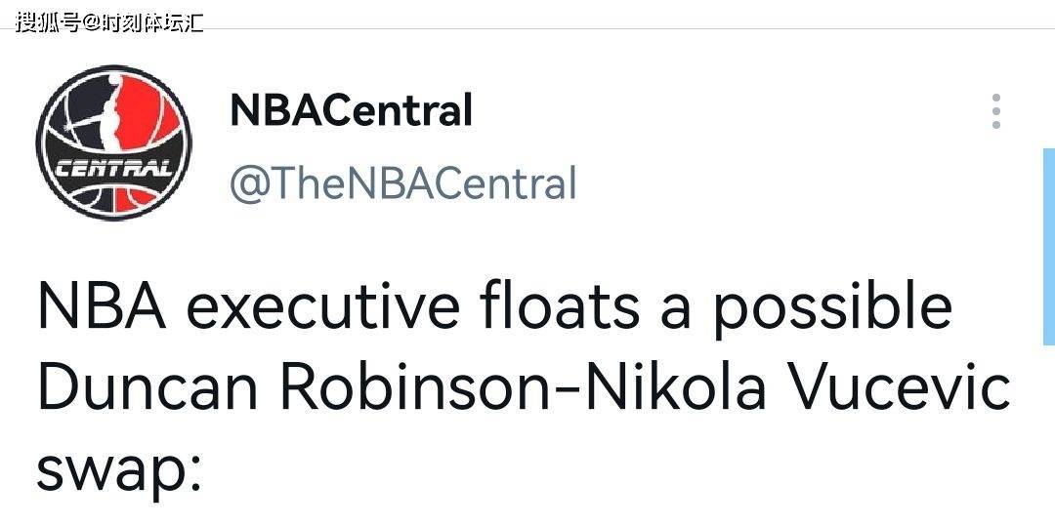Open the three-dot more options menu
Image resolution: width=1055 pixels, height=525 pixels.
coord(996,111)
